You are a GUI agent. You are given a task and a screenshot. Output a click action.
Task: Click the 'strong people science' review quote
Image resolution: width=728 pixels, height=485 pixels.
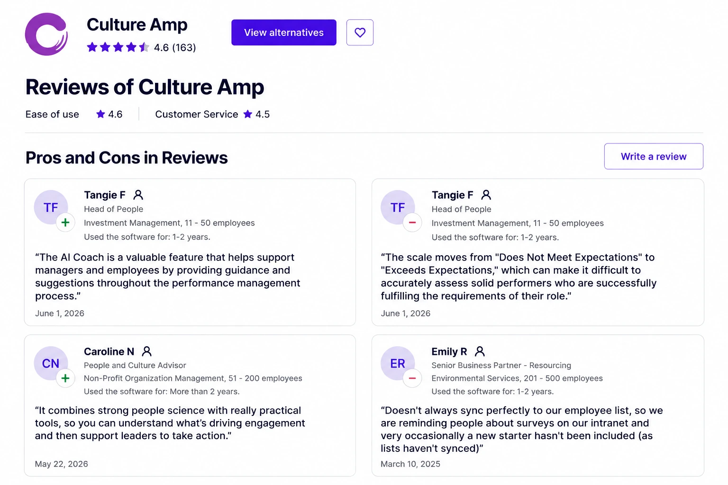[x=170, y=423]
